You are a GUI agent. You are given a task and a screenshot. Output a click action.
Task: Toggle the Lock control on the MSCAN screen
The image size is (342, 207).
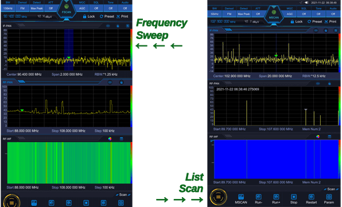click(x=297, y=22)
